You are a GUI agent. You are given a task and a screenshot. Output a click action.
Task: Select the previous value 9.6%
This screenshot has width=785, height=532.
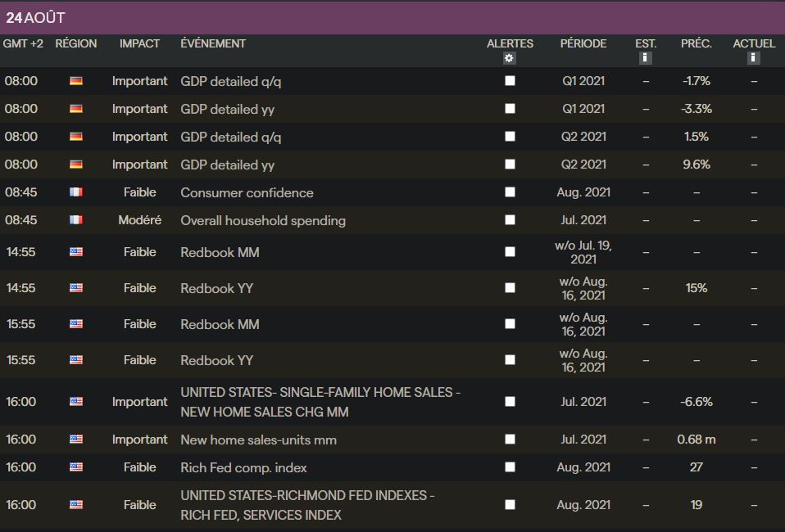(696, 165)
